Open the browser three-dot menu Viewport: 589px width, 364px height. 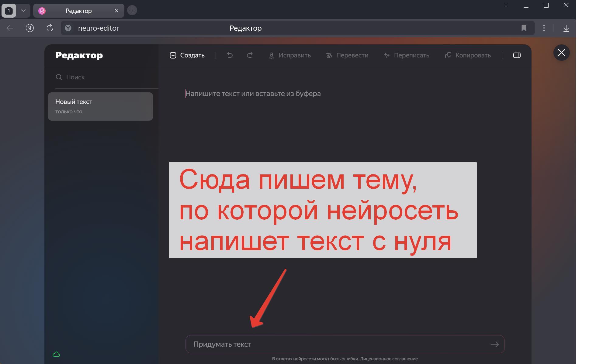(x=544, y=28)
